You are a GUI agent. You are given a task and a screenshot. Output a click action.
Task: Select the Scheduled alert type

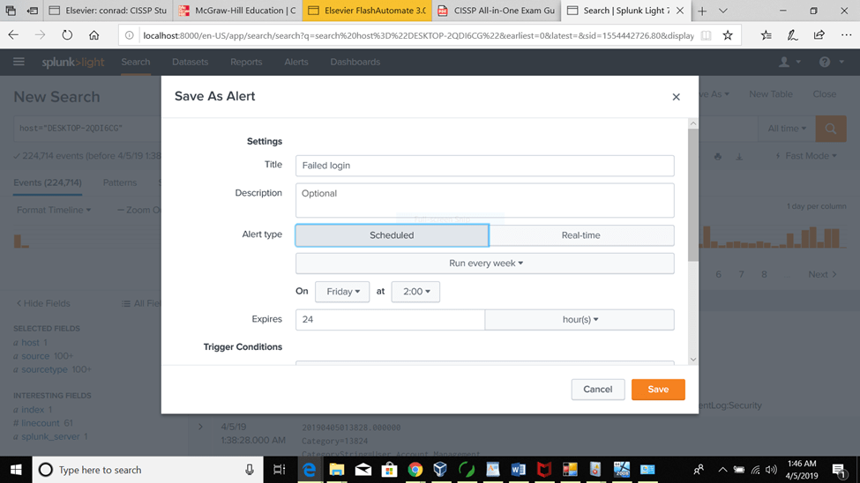point(392,235)
